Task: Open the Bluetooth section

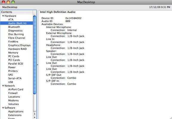Action: coord(14,27)
